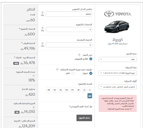Click help icon under total VAT result
Screen dimensions: 143x128
tap(34, 107)
